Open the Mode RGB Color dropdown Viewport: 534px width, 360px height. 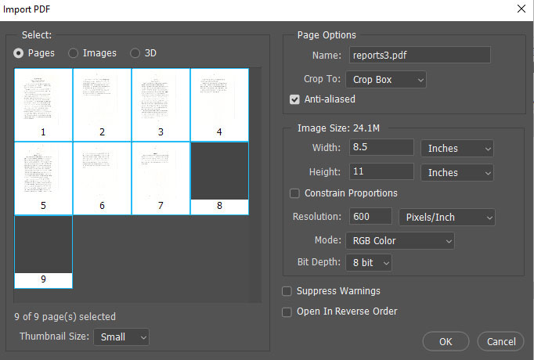(x=399, y=241)
